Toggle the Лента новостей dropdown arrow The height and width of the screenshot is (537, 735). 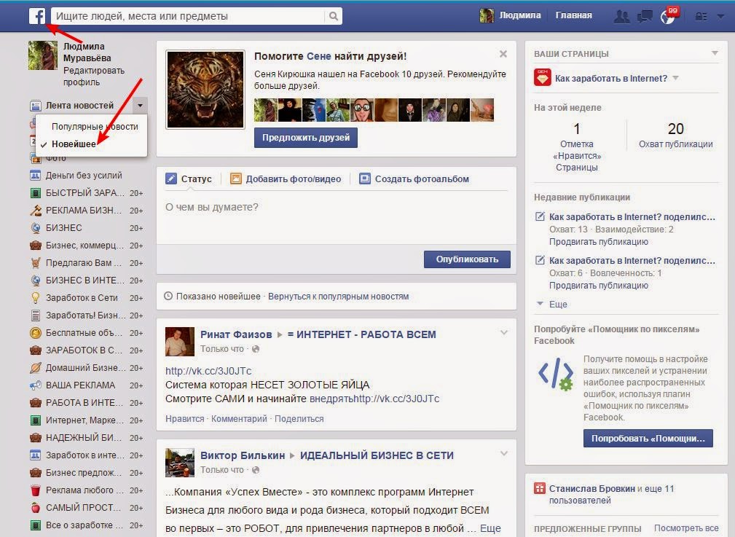click(140, 106)
